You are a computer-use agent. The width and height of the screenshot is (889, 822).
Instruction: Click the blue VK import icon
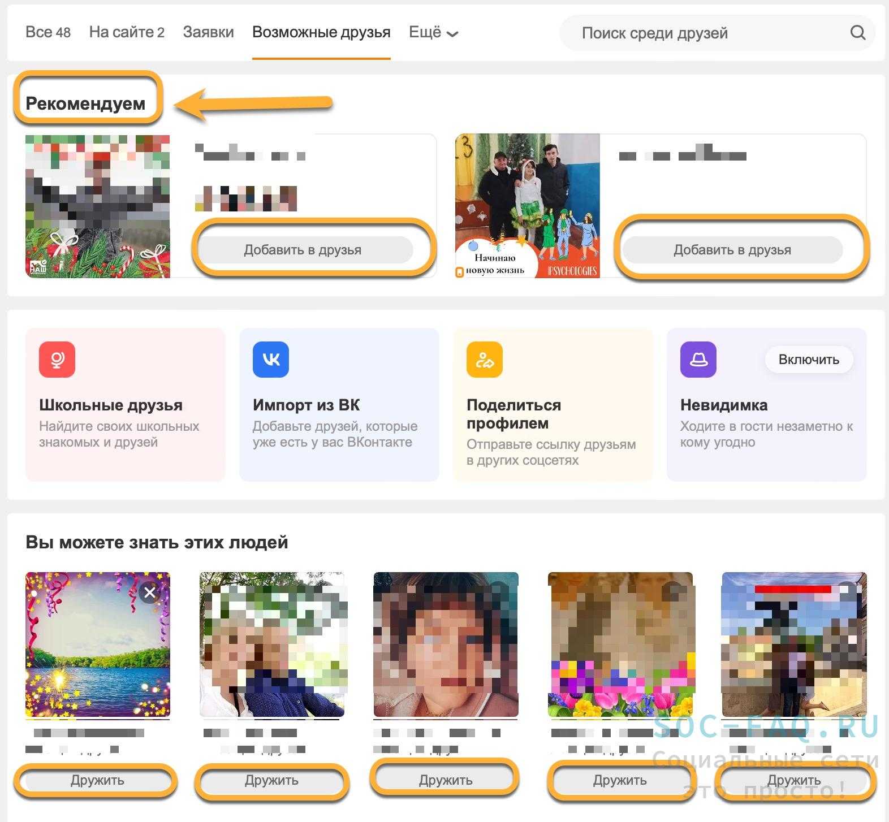point(271,360)
